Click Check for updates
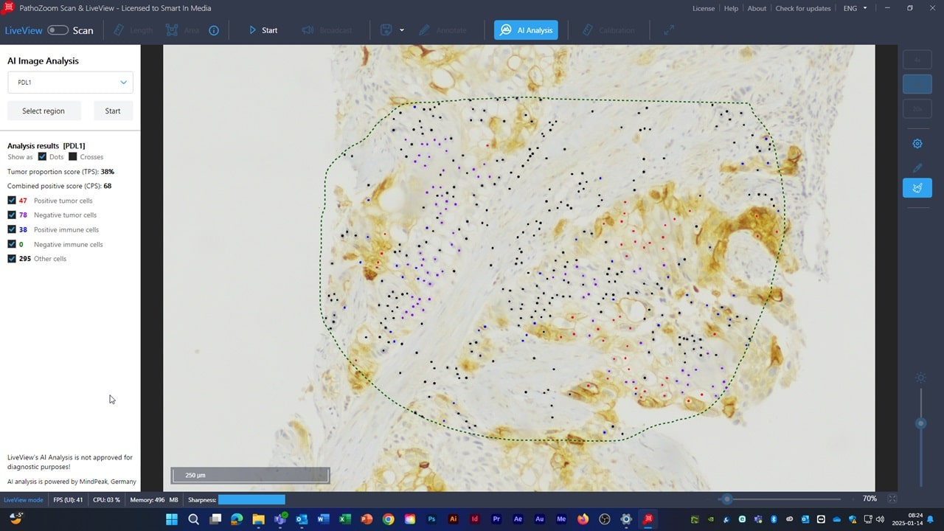The height and width of the screenshot is (531, 944). pos(803,8)
